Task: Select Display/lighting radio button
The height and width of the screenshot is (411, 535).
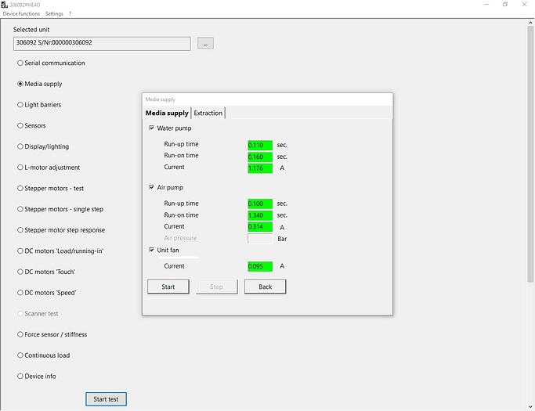Action: click(21, 146)
